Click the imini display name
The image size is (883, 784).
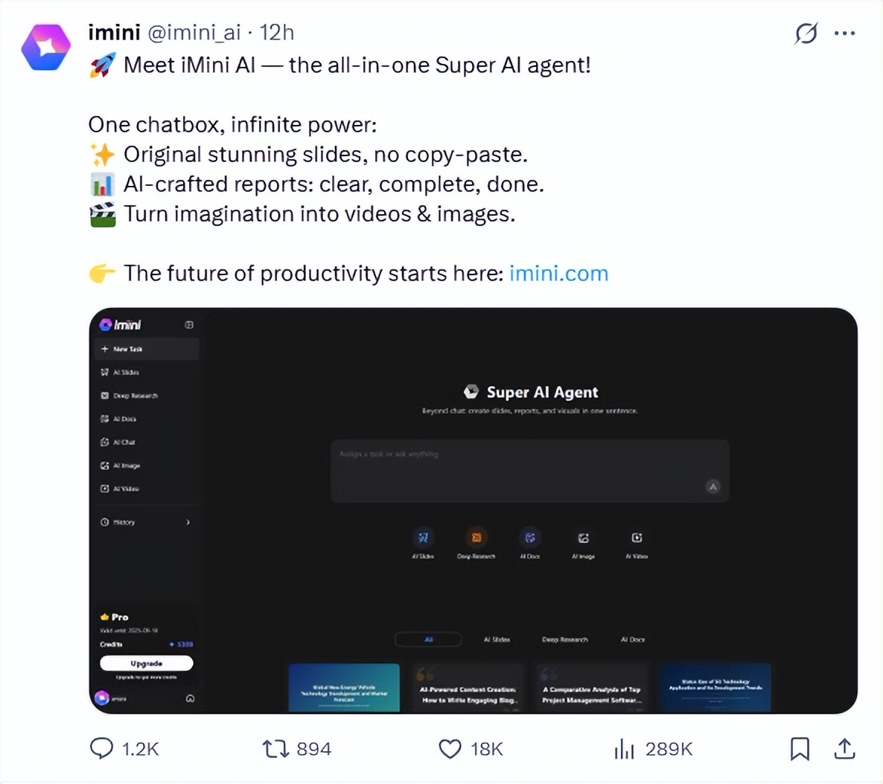click(x=114, y=32)
